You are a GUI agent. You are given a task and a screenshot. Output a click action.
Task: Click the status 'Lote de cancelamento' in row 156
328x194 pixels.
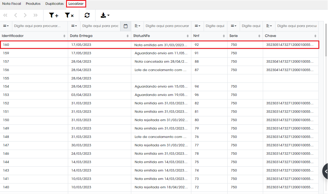pyautogui.click(x=160, y=70)
